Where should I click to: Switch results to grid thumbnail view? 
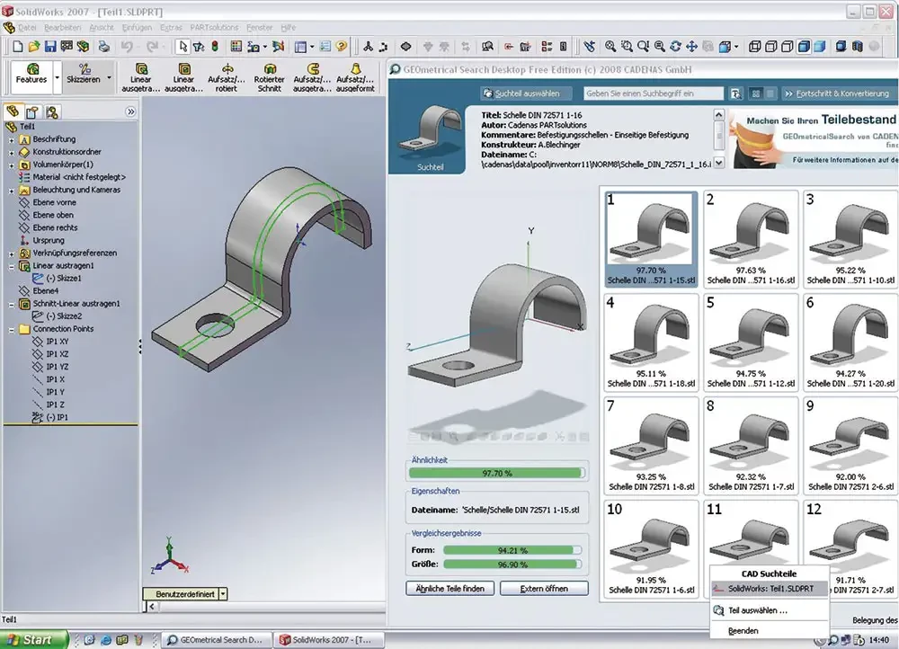tap(756, 93)
